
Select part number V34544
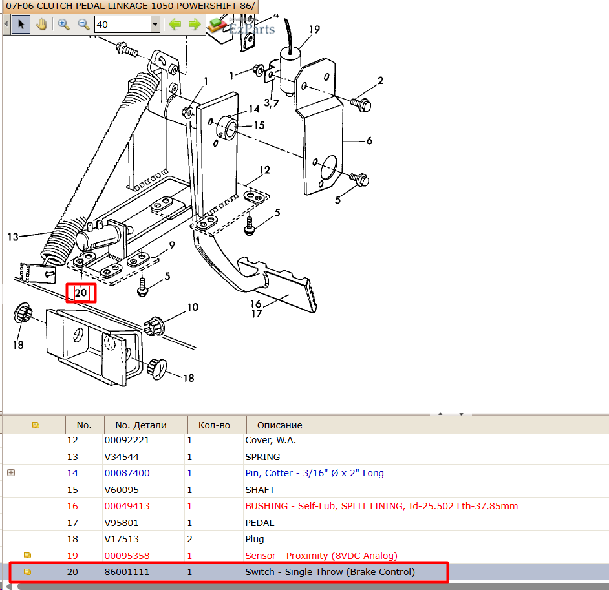pyautogui.click(x=121, y=457)
